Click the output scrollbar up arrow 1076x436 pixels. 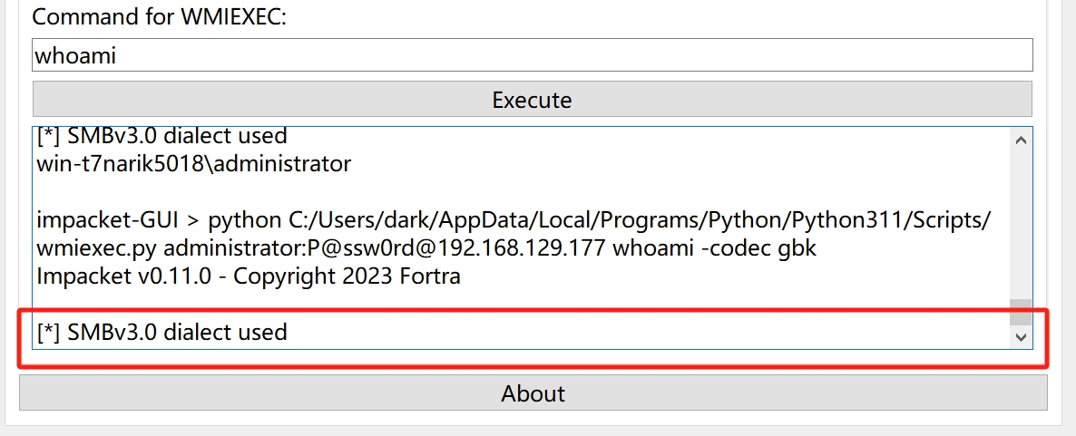click(x=1021, y=140)
